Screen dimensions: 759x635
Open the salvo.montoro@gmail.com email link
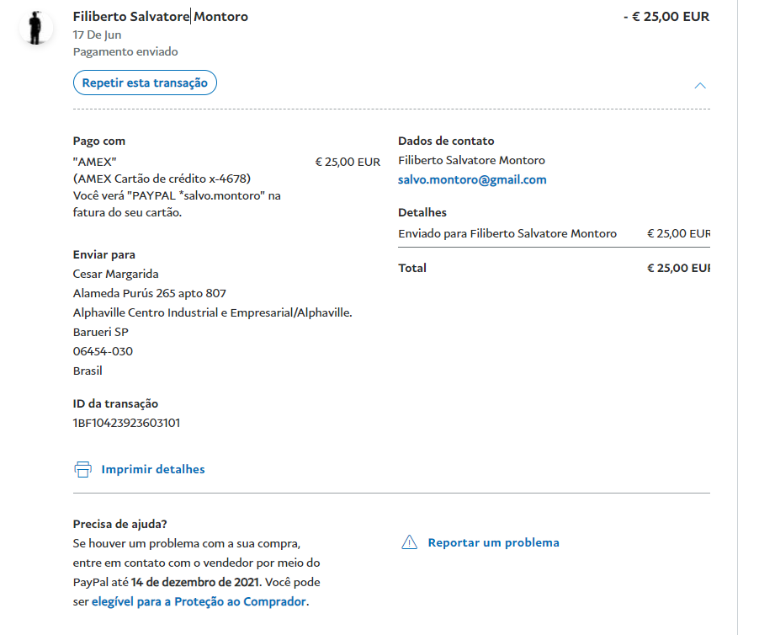(x=472, y=179)
